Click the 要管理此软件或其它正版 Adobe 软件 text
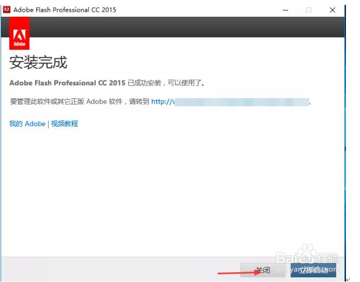 (66, 102)
